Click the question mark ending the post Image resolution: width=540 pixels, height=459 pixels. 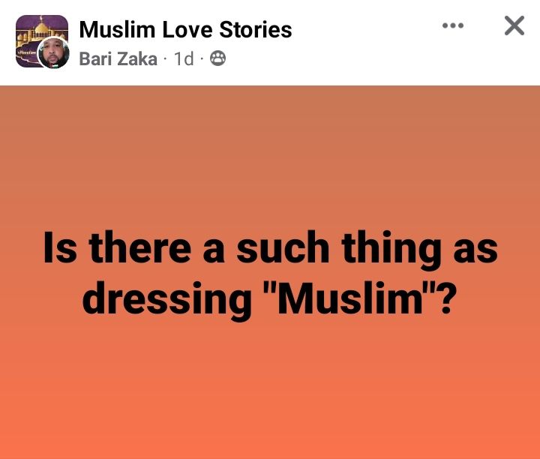(448, 298)
